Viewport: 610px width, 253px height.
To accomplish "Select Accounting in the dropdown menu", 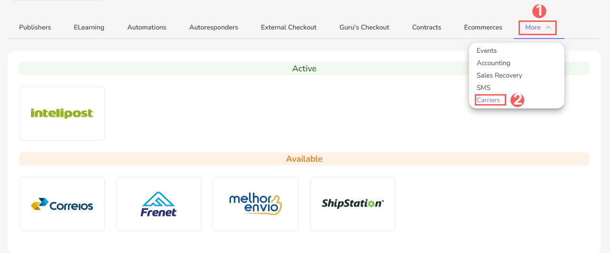I will [493, 63].
